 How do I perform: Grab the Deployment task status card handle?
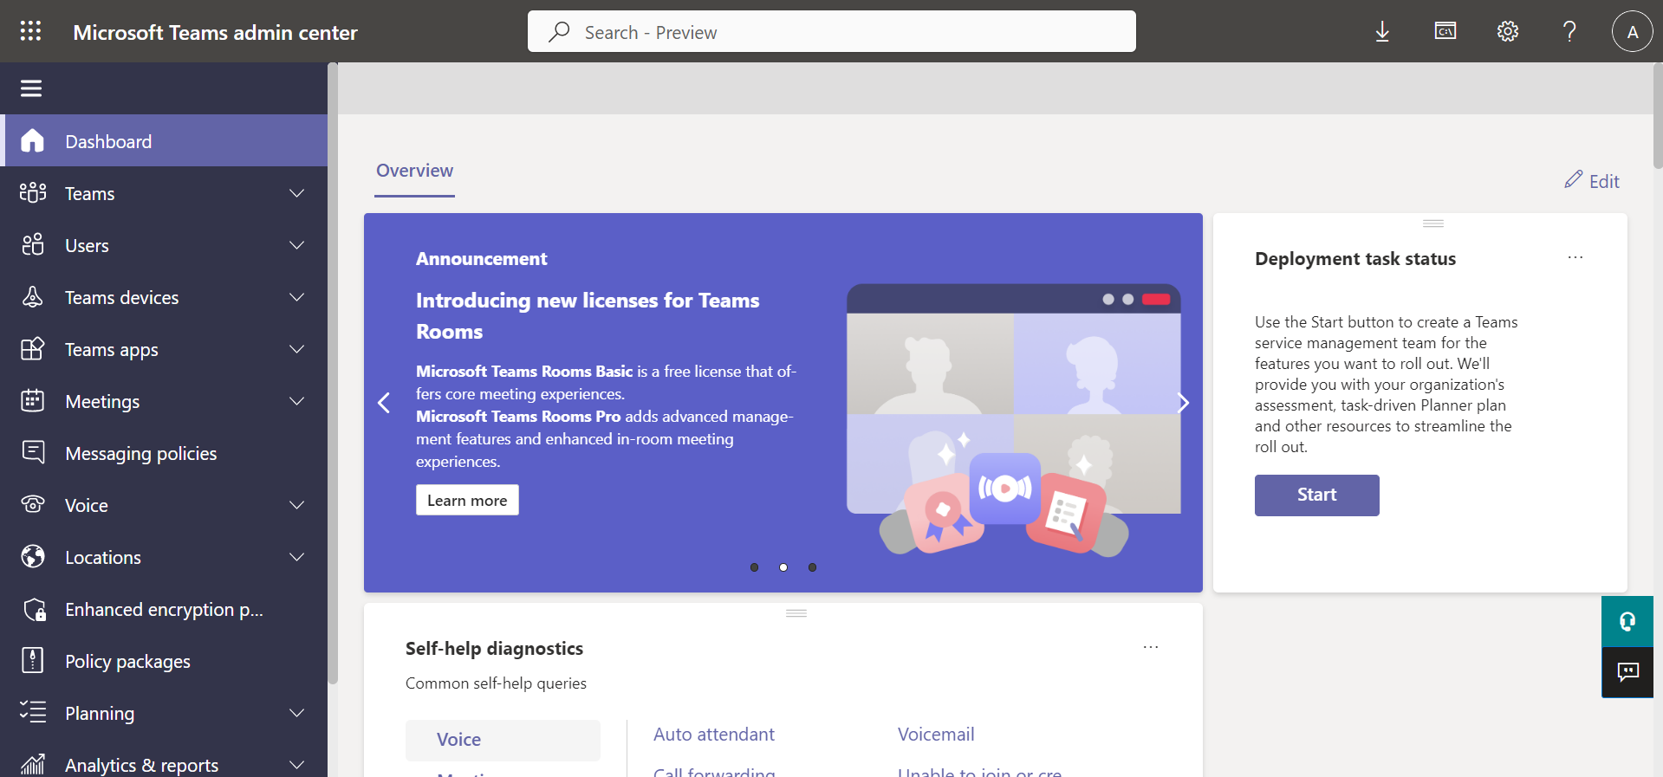coord(1433,223)
